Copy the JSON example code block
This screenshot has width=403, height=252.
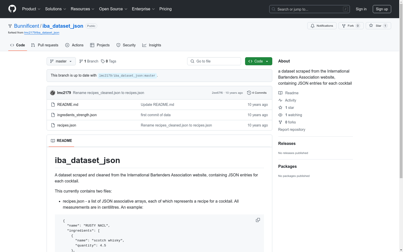[x=258, y=220]
